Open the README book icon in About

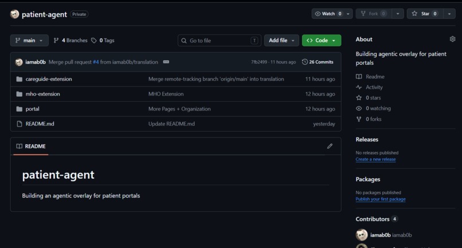[x=359, y=77]
